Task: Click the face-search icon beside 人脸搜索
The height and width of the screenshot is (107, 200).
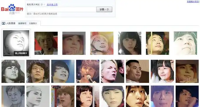Action: [x=4, y=23]
